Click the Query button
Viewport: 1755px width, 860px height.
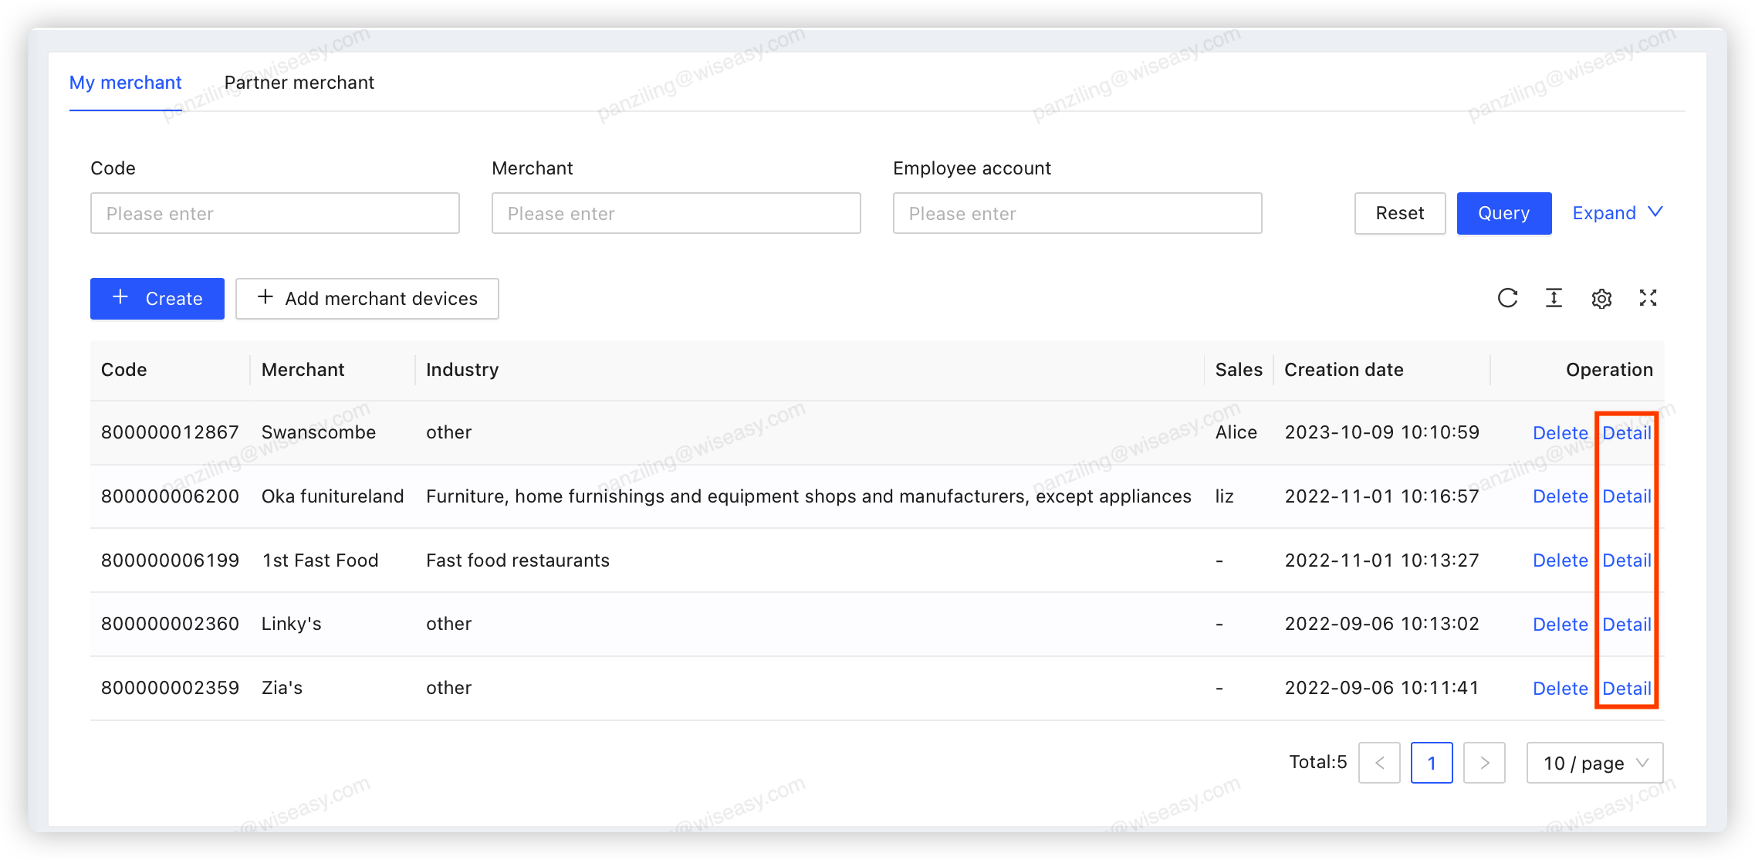click(x=1503, y=213)
